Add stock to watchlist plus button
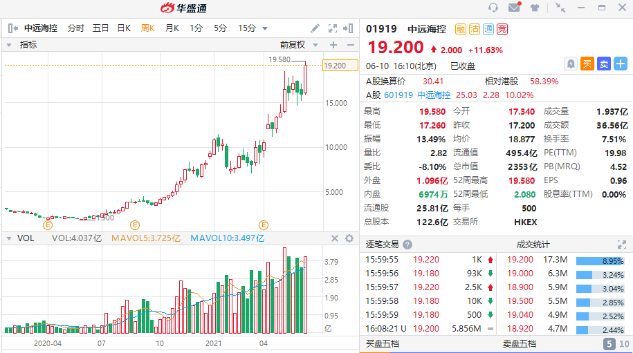Screen dimensions: 633x353 tap(621, 64)
